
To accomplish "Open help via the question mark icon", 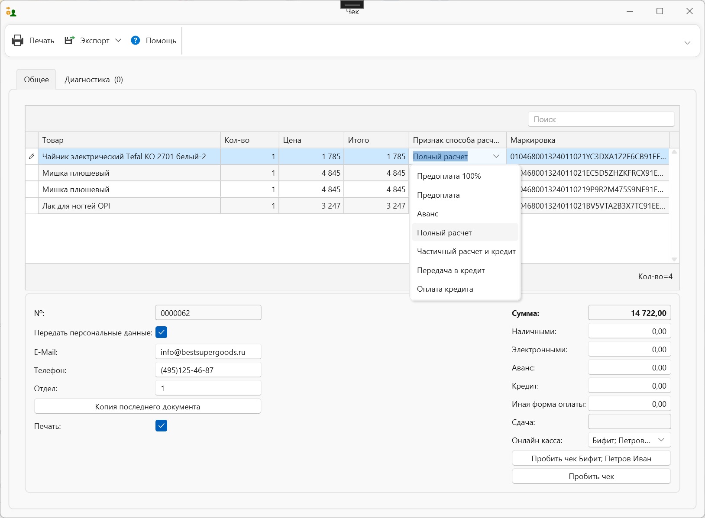I will (x=136, y=40).
